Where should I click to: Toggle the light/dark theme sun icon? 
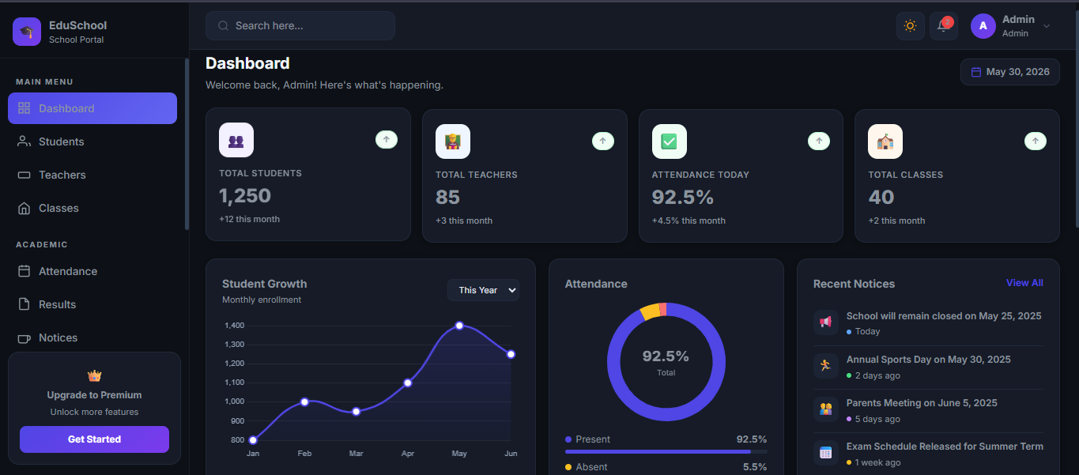pyautogui.click(x=911, y=26)
